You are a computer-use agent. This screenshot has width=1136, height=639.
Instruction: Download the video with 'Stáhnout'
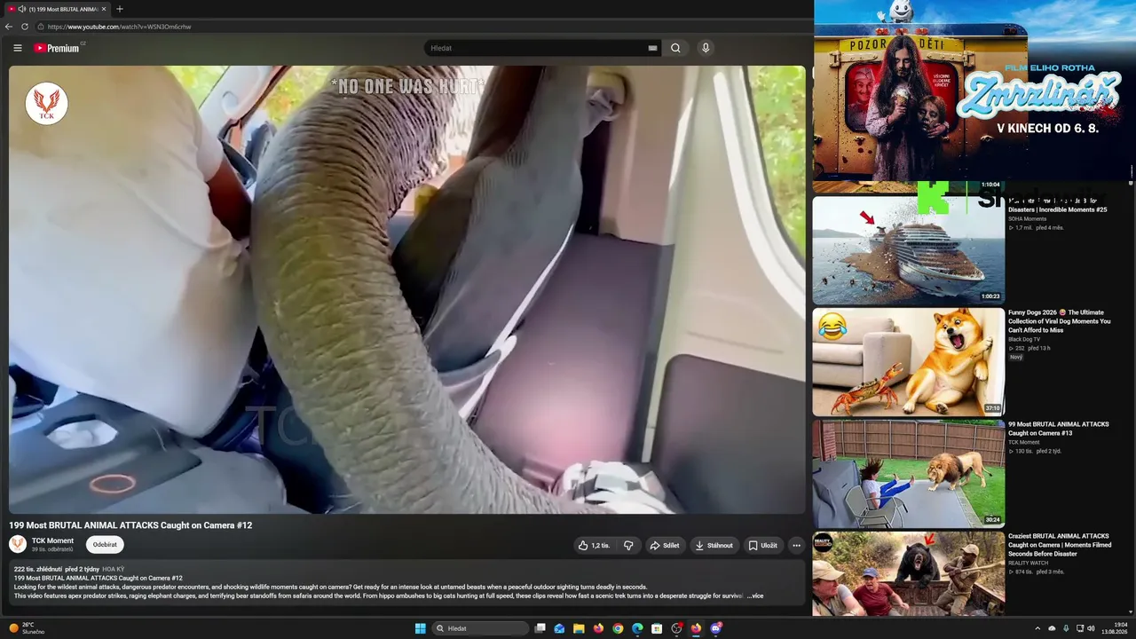(x=714, y=546)
